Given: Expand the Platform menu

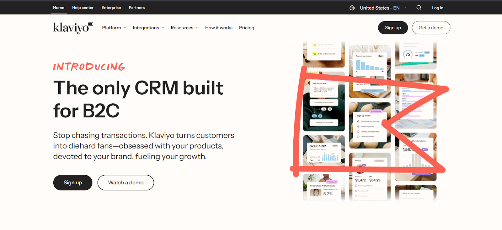Looking at the screenshot, I should [x=114, y=28].
